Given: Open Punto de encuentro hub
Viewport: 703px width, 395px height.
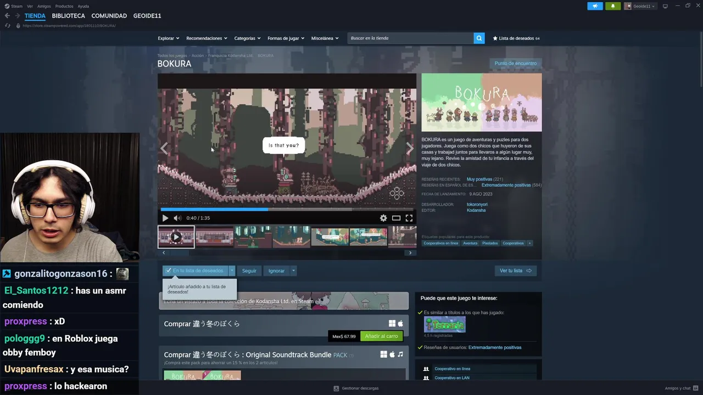Looking at the screenshot, I should click(515, 63).
